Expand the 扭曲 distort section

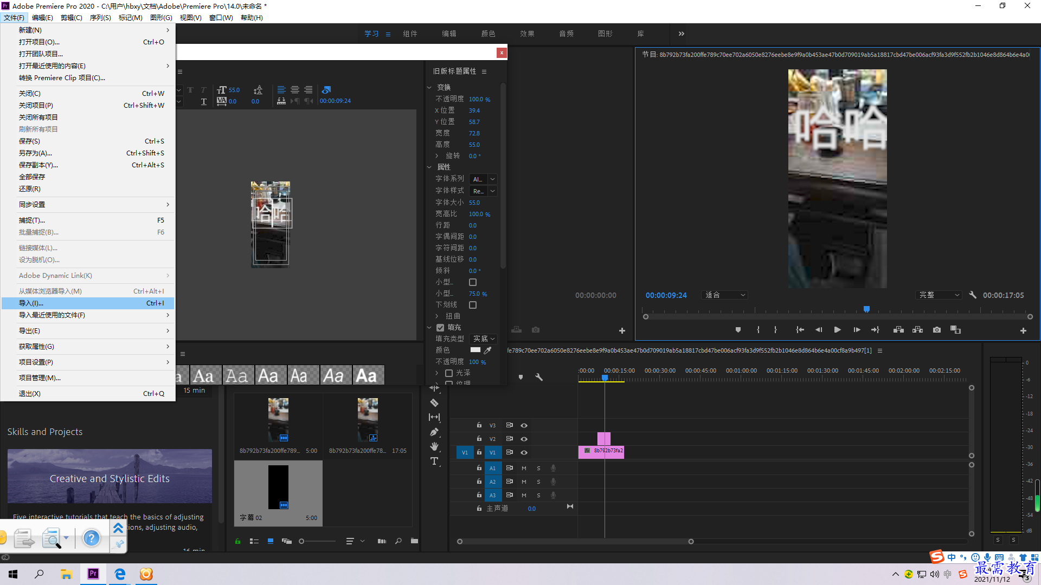(437, 316)
